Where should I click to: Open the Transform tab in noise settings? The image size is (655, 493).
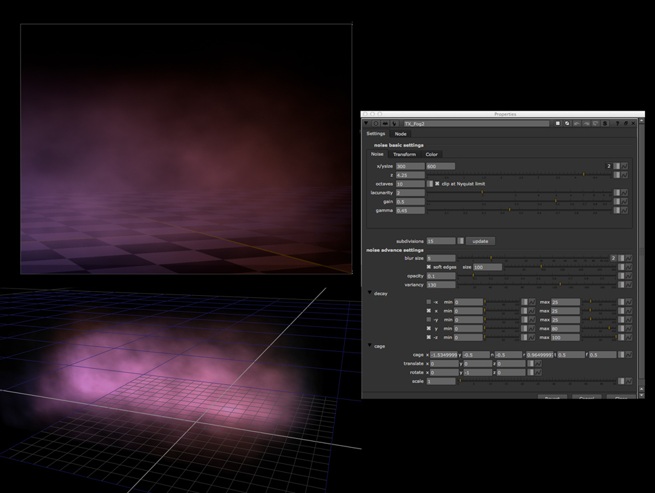click(404, 155)
